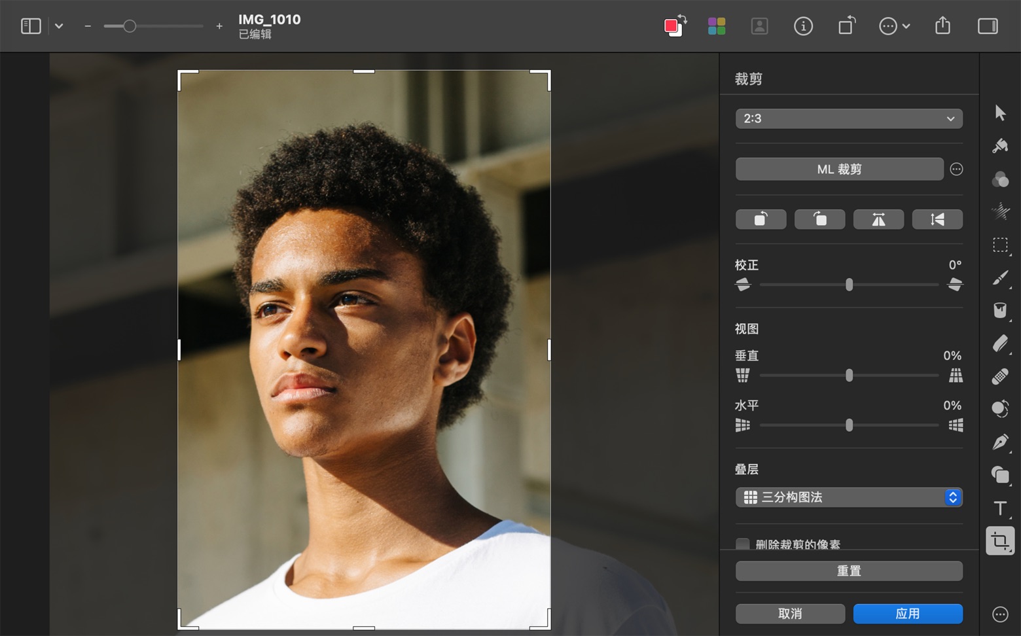Open ML crop options ellipsis
Screen dimensions: 1021x636
point(956,169)
